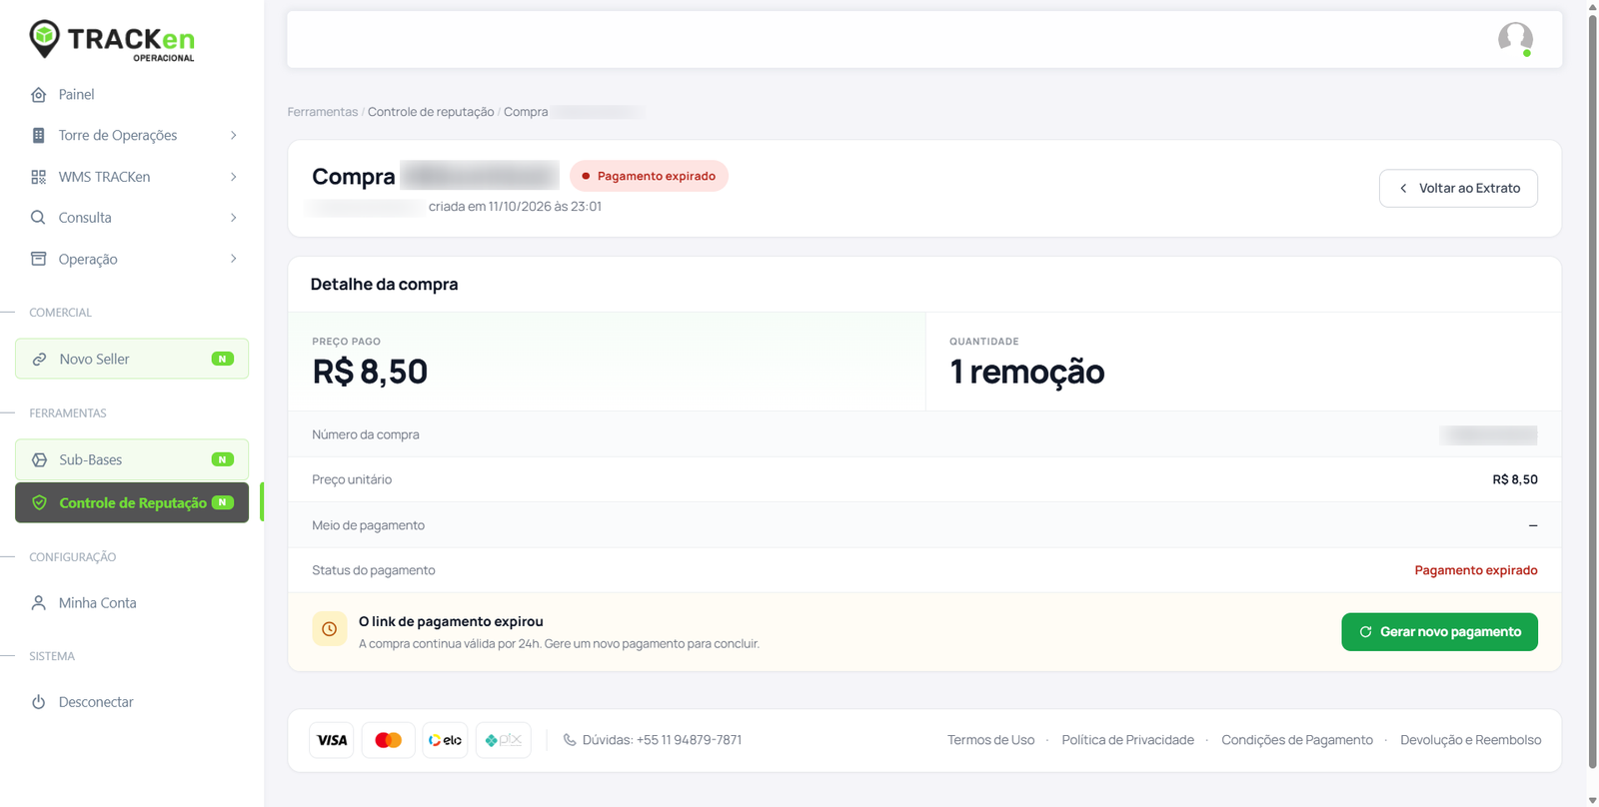Click the Minha Conta person icon
Screen dimensions: 1599x807
[38, 603]
